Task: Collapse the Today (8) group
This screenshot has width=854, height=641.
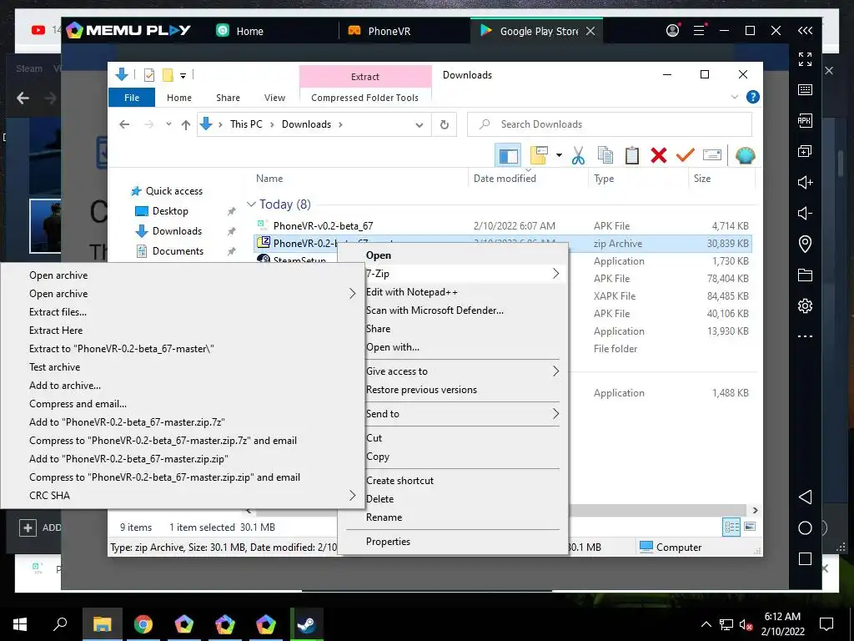Action: 251,204
